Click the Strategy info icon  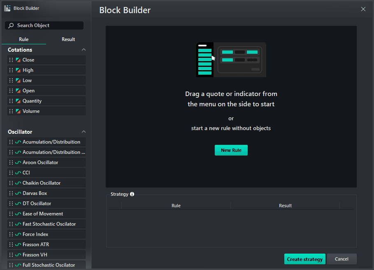coord(132,194)
